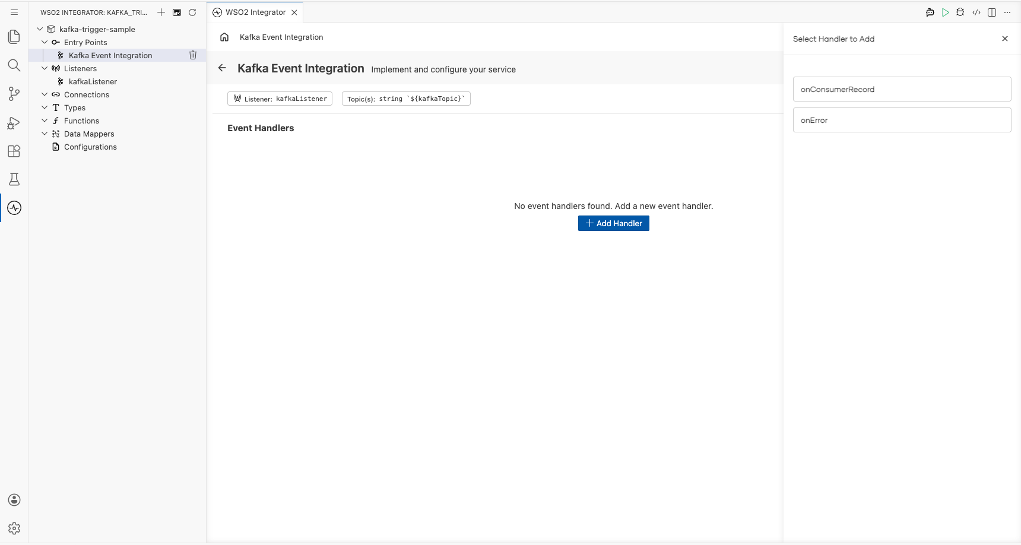
Task: Run the integration with play icon
Action: click(x=946, y=12)
